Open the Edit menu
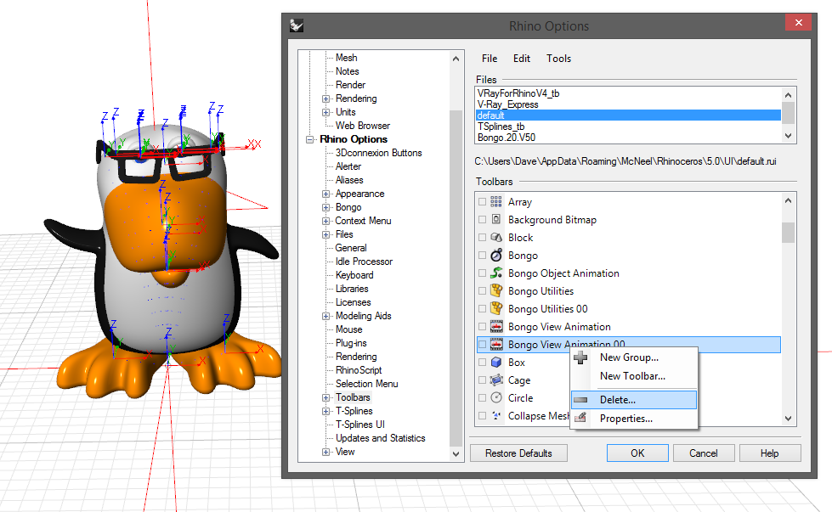The height and width of the screenshot is (512, 832). point(522,59)
